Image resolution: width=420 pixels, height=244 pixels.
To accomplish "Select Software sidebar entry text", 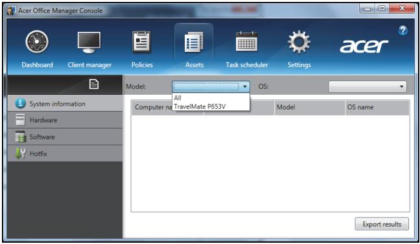I will coord(42,137).
